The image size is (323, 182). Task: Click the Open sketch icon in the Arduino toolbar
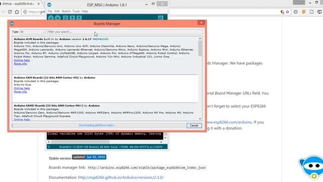[x=72, y=18]
